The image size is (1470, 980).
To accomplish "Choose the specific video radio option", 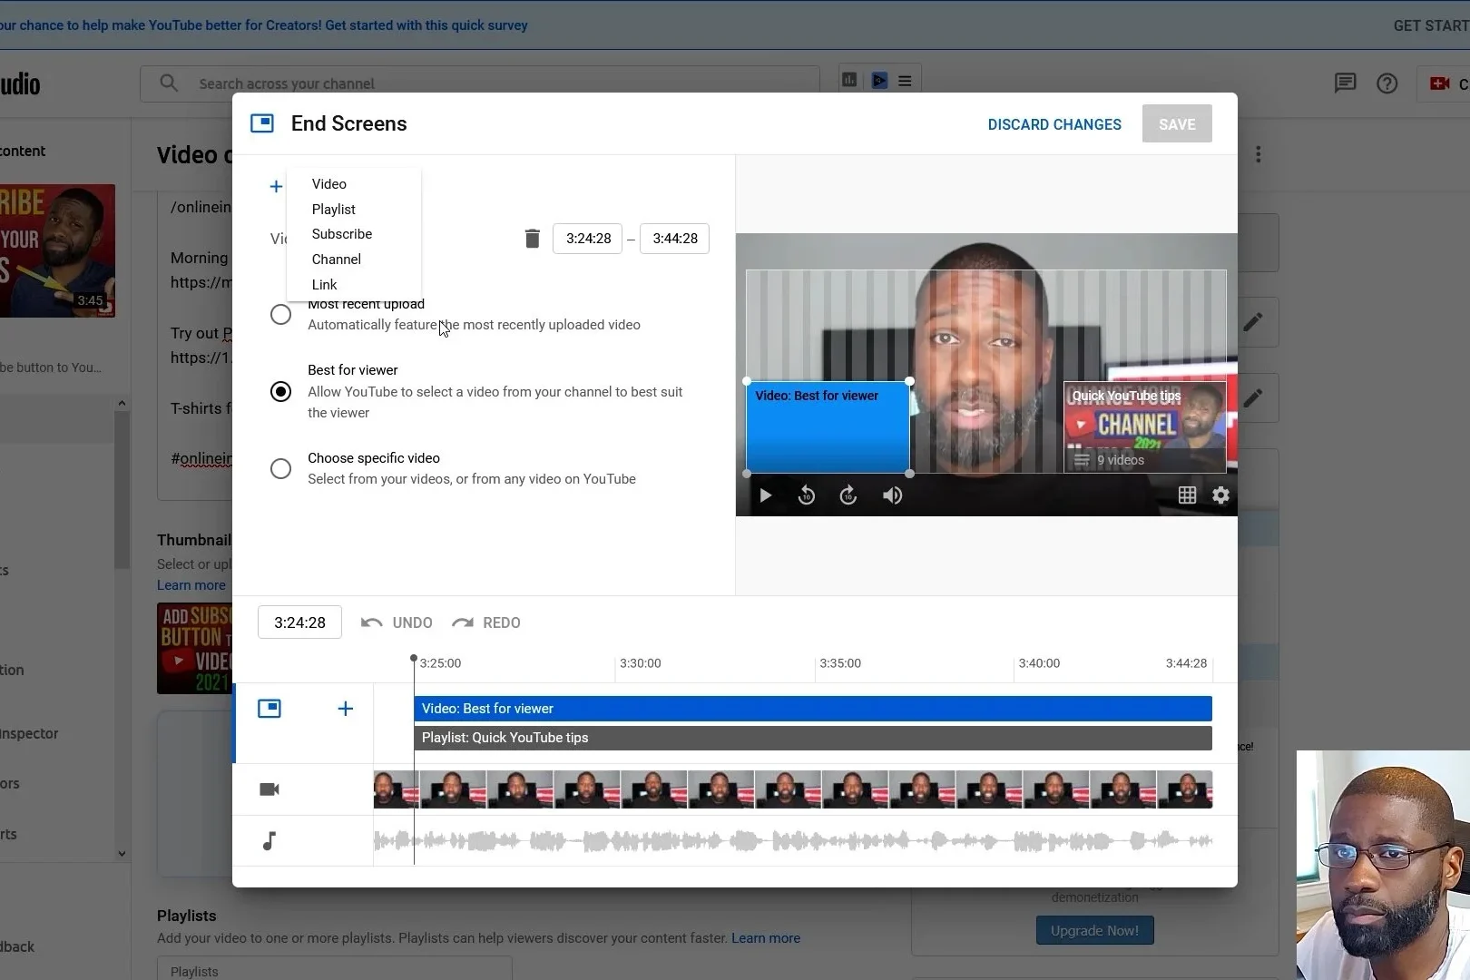I will [281, 468].
